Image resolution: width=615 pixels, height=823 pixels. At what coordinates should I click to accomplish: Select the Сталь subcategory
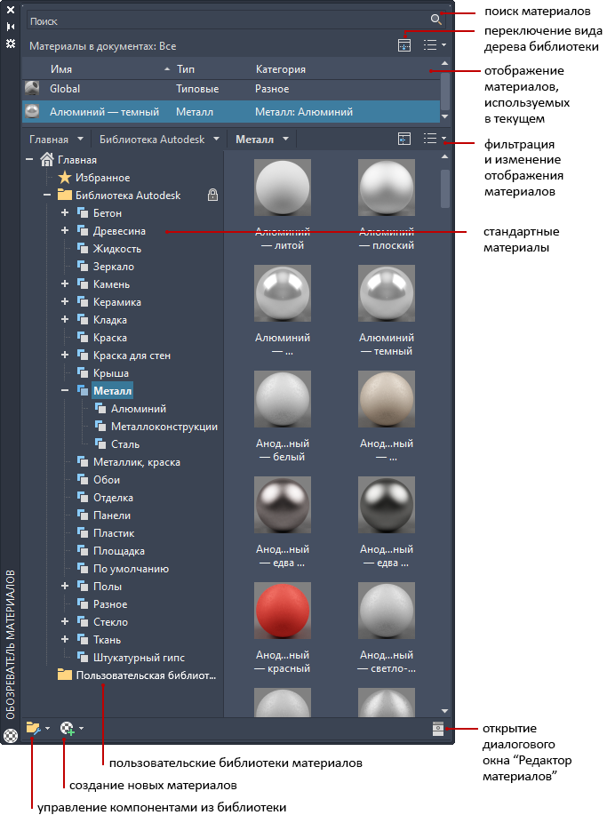point(117,444)
